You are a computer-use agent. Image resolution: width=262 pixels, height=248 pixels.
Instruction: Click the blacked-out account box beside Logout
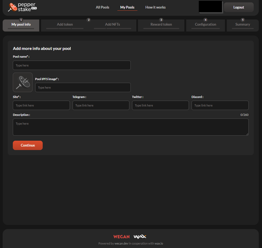(210, 6)
